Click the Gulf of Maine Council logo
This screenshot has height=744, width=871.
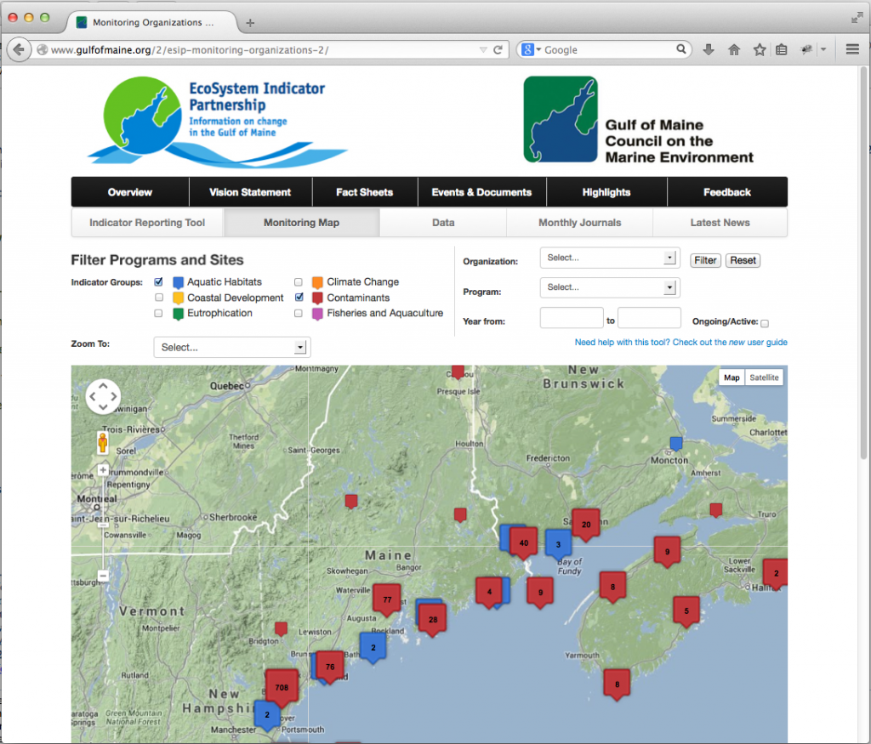click(x=638, y=120)
